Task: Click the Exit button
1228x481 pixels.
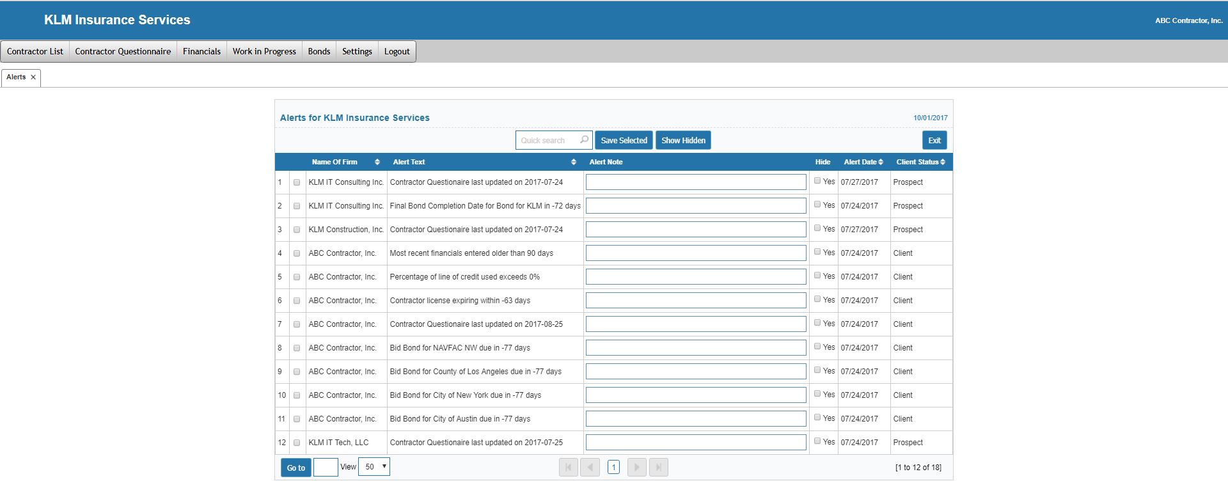Action: click(x=934, y=141)
